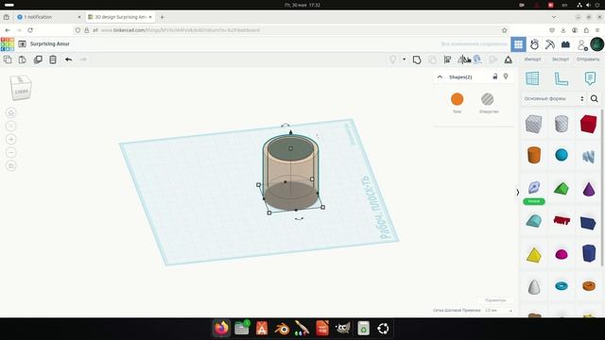This screenshot has width=605, height=340.
Task: Pick the orange cylinder shape
Action: 534,155
